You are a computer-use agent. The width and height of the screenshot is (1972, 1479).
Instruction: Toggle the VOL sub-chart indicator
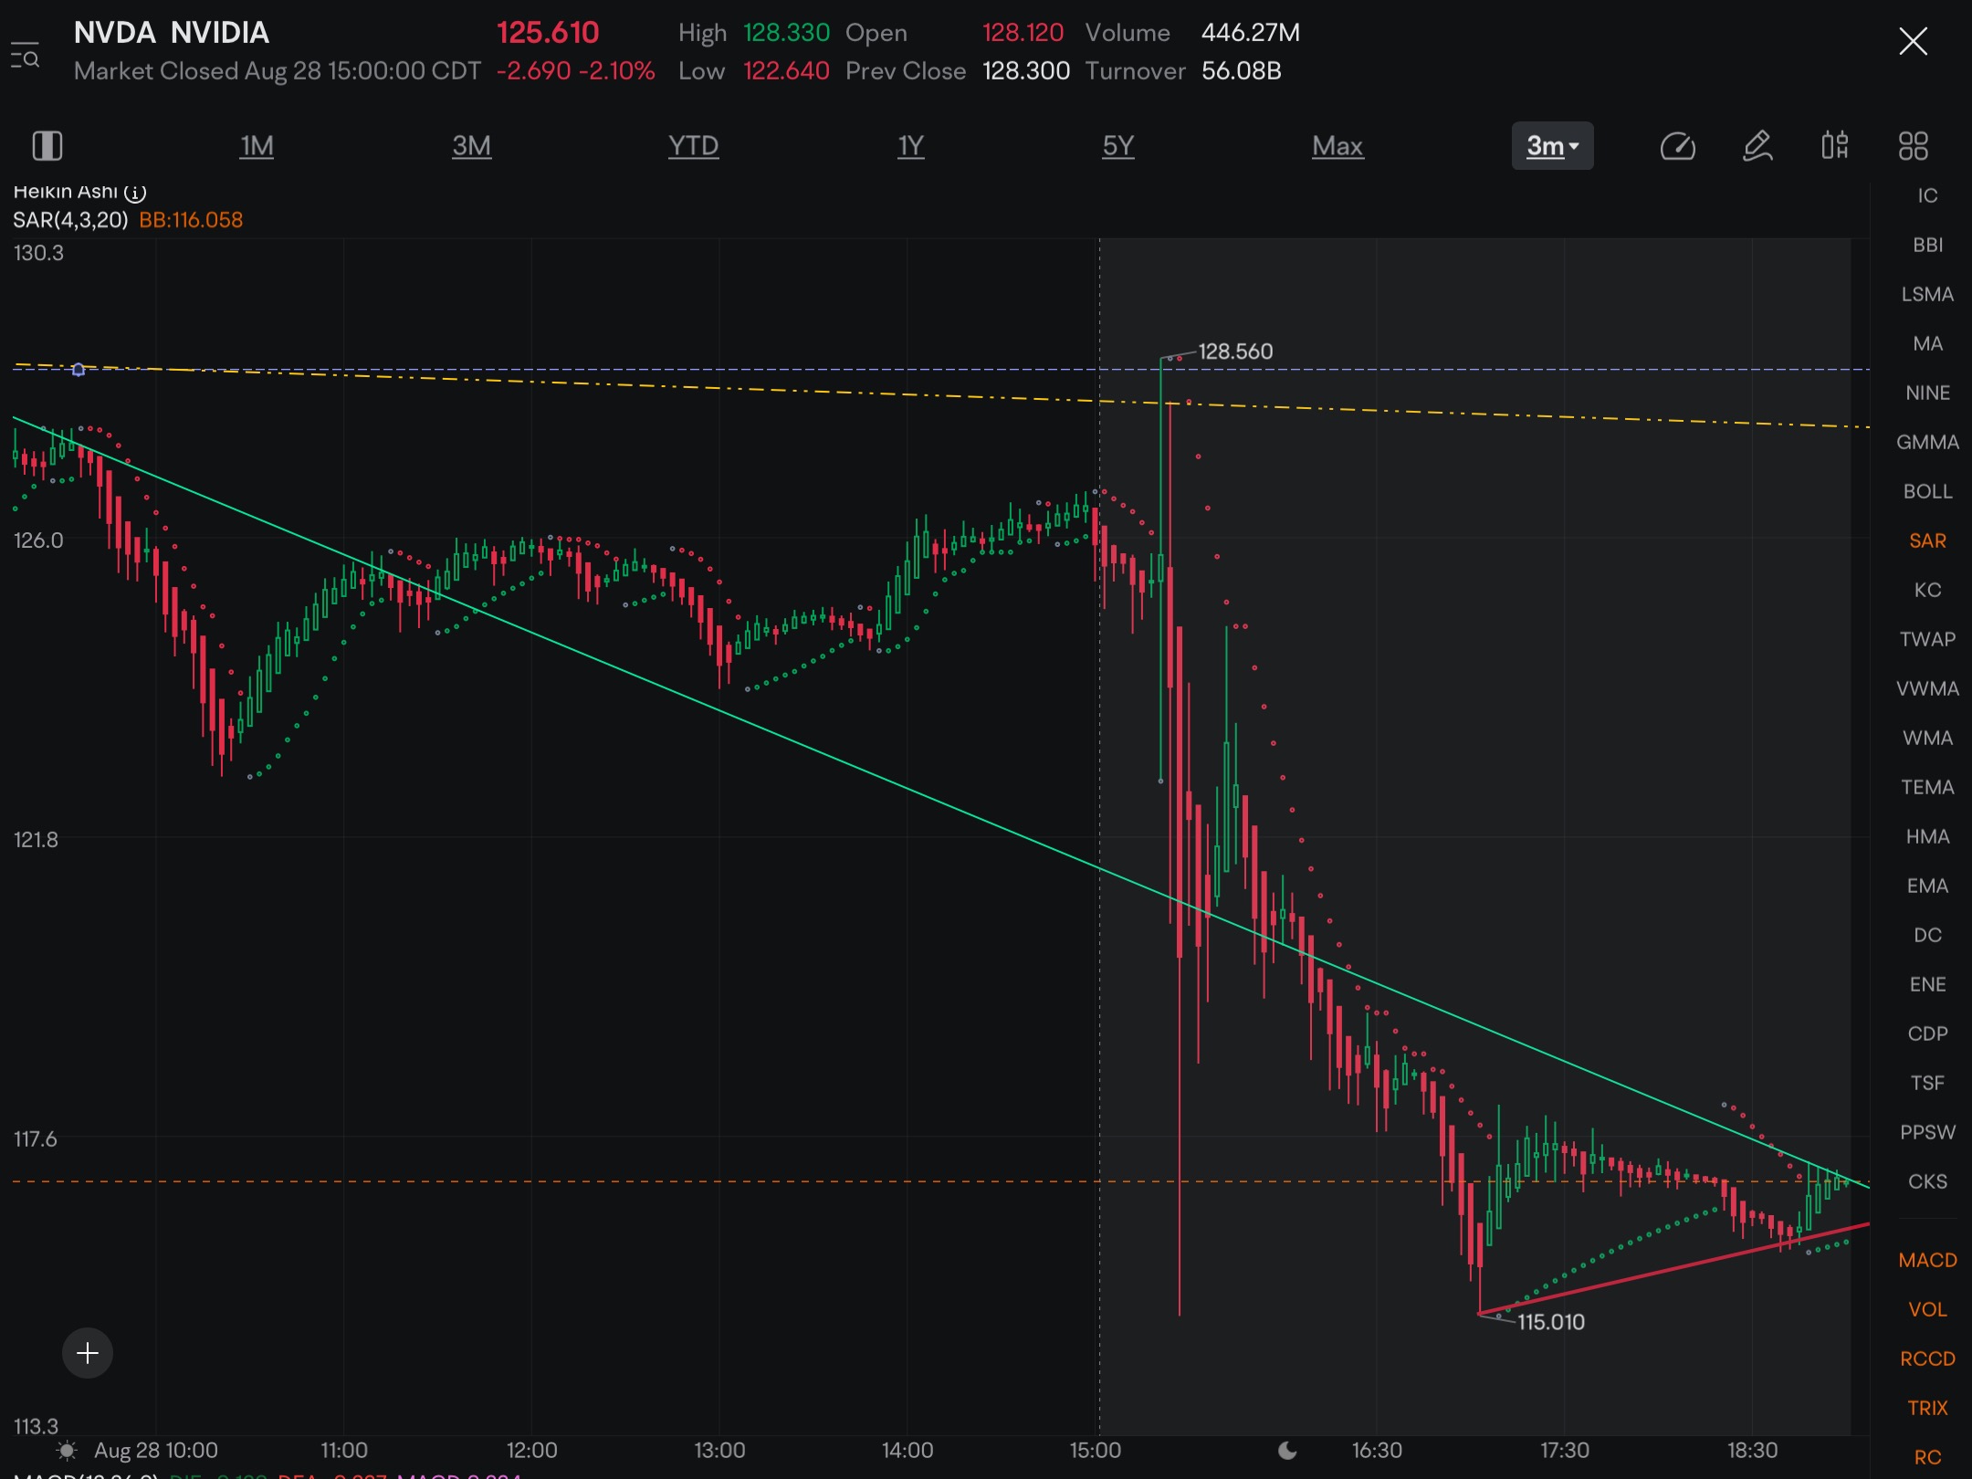[x=1927, y=1309]
